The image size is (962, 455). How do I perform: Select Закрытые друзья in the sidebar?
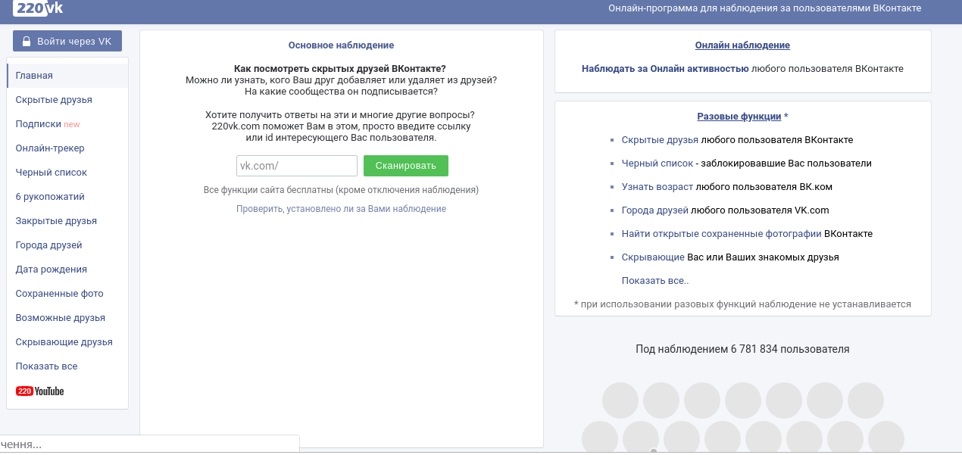[x=67, y=221]
